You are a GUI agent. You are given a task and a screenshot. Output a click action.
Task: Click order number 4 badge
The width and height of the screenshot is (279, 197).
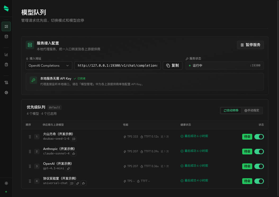pos(37,181)
